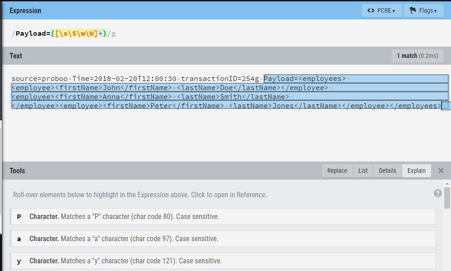The image size is (451, 271).
Task: Click the scrollbar up arrow in Tools
Action: click(447, 184)
